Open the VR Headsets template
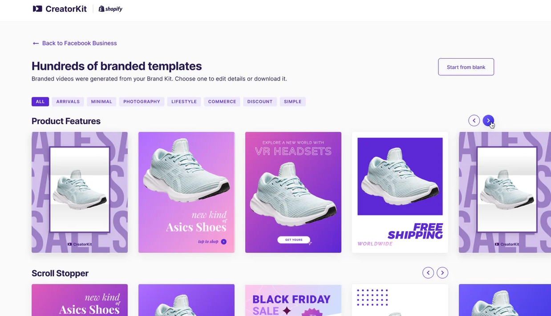Screen dimensions: 551x316 293,192
